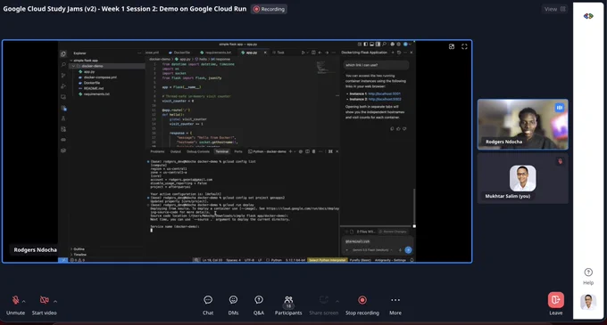Click the speaking indicator on Rodgers' tile
607x325 pixels.
tap(560, 108)
